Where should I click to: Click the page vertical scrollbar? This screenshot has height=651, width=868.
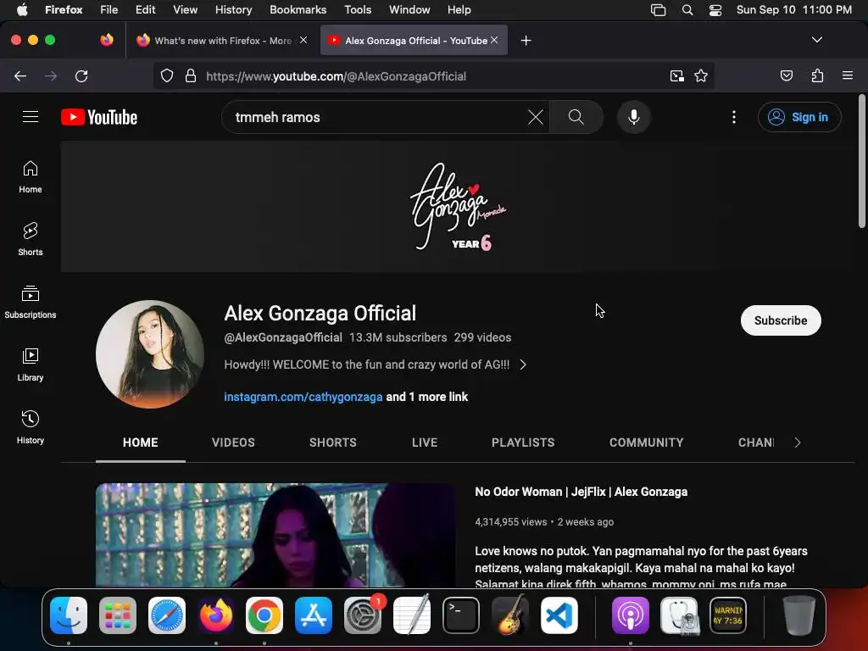pyautogui.click(x=861, y=160)
